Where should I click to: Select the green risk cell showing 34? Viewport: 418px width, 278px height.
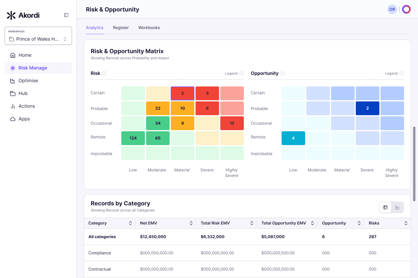pyautogui.click(x=158, y=123)
